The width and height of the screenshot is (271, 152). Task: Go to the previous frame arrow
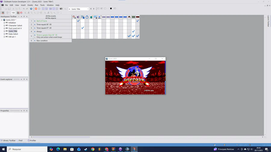tap(91, 9)
